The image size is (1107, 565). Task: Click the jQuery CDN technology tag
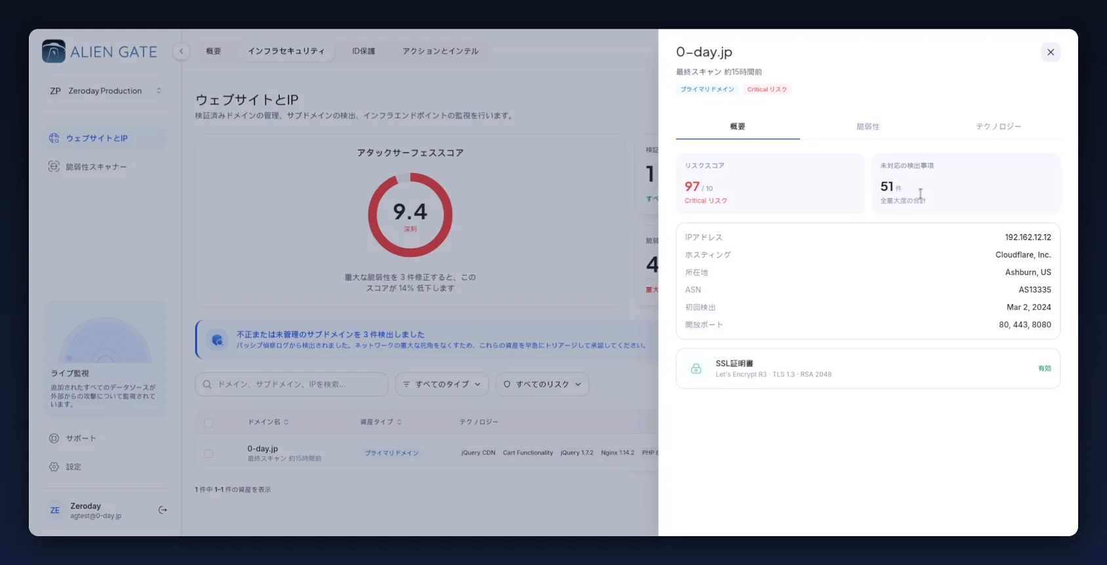pos(478,453)
